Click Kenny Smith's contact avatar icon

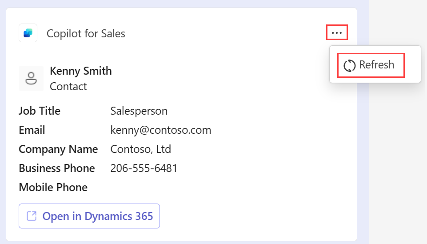click(x=31, y=78)
